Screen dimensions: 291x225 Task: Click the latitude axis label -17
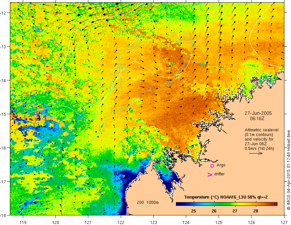3,181
